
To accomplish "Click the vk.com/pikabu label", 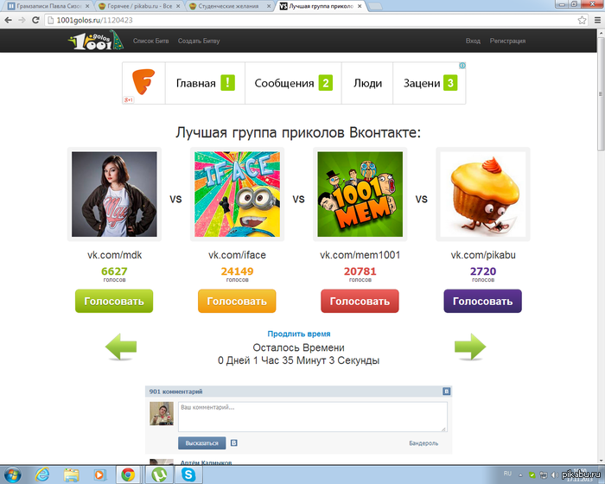I will [x=483, y=255].
